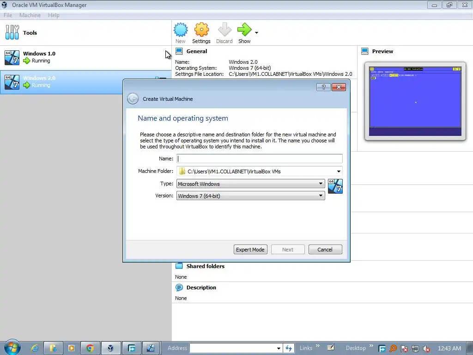Click the Windows 2.0 VM OS icon
Screen dimensions: 473x355
[12, 82]
